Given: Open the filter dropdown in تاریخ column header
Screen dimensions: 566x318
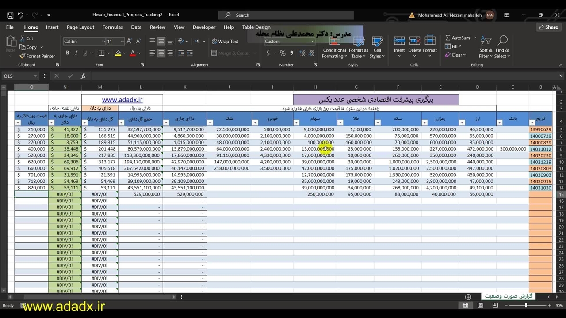Looking at the screenshot, I should 533,123.
